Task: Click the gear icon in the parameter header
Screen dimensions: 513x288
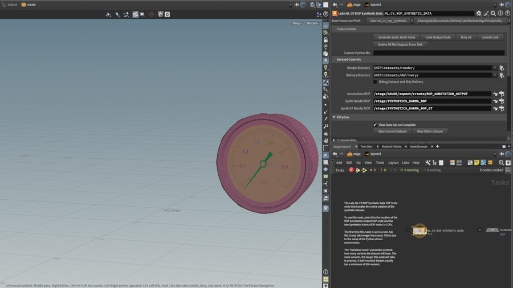Action: [x=479, y=13]
